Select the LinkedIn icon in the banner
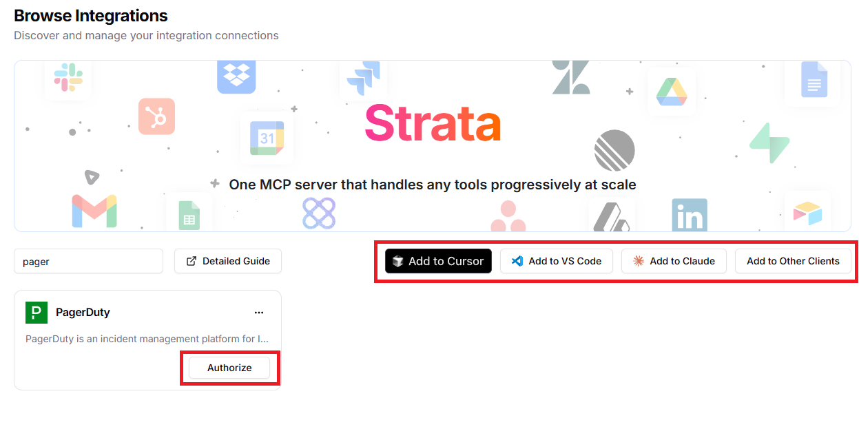Image resolution: width=859 pixels, height=429 pixels. 690,215
